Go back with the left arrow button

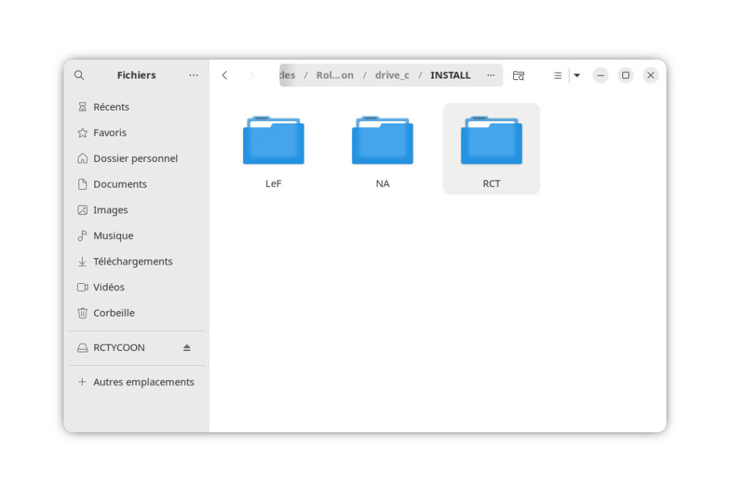[225, 75]
